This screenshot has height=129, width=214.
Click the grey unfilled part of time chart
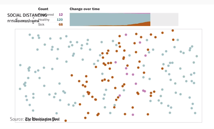(164, 19)
